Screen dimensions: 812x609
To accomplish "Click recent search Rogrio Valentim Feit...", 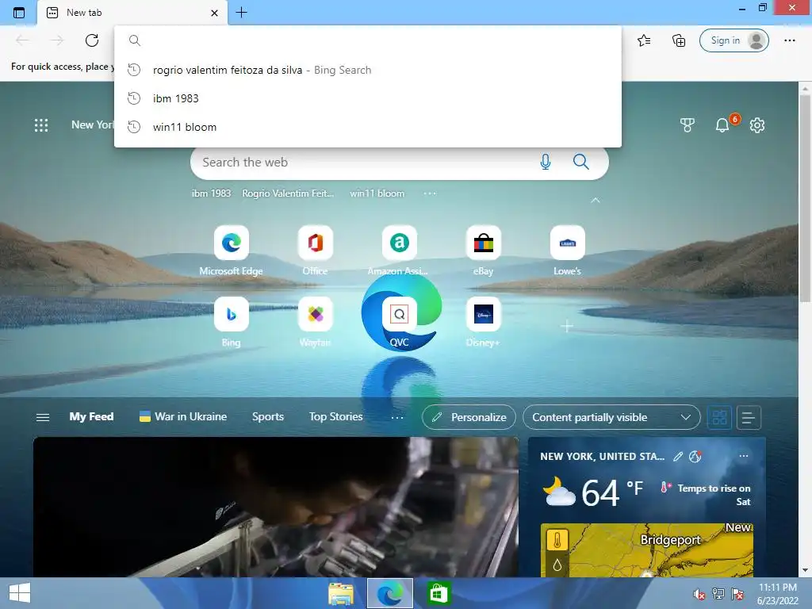I will [288, 193].
